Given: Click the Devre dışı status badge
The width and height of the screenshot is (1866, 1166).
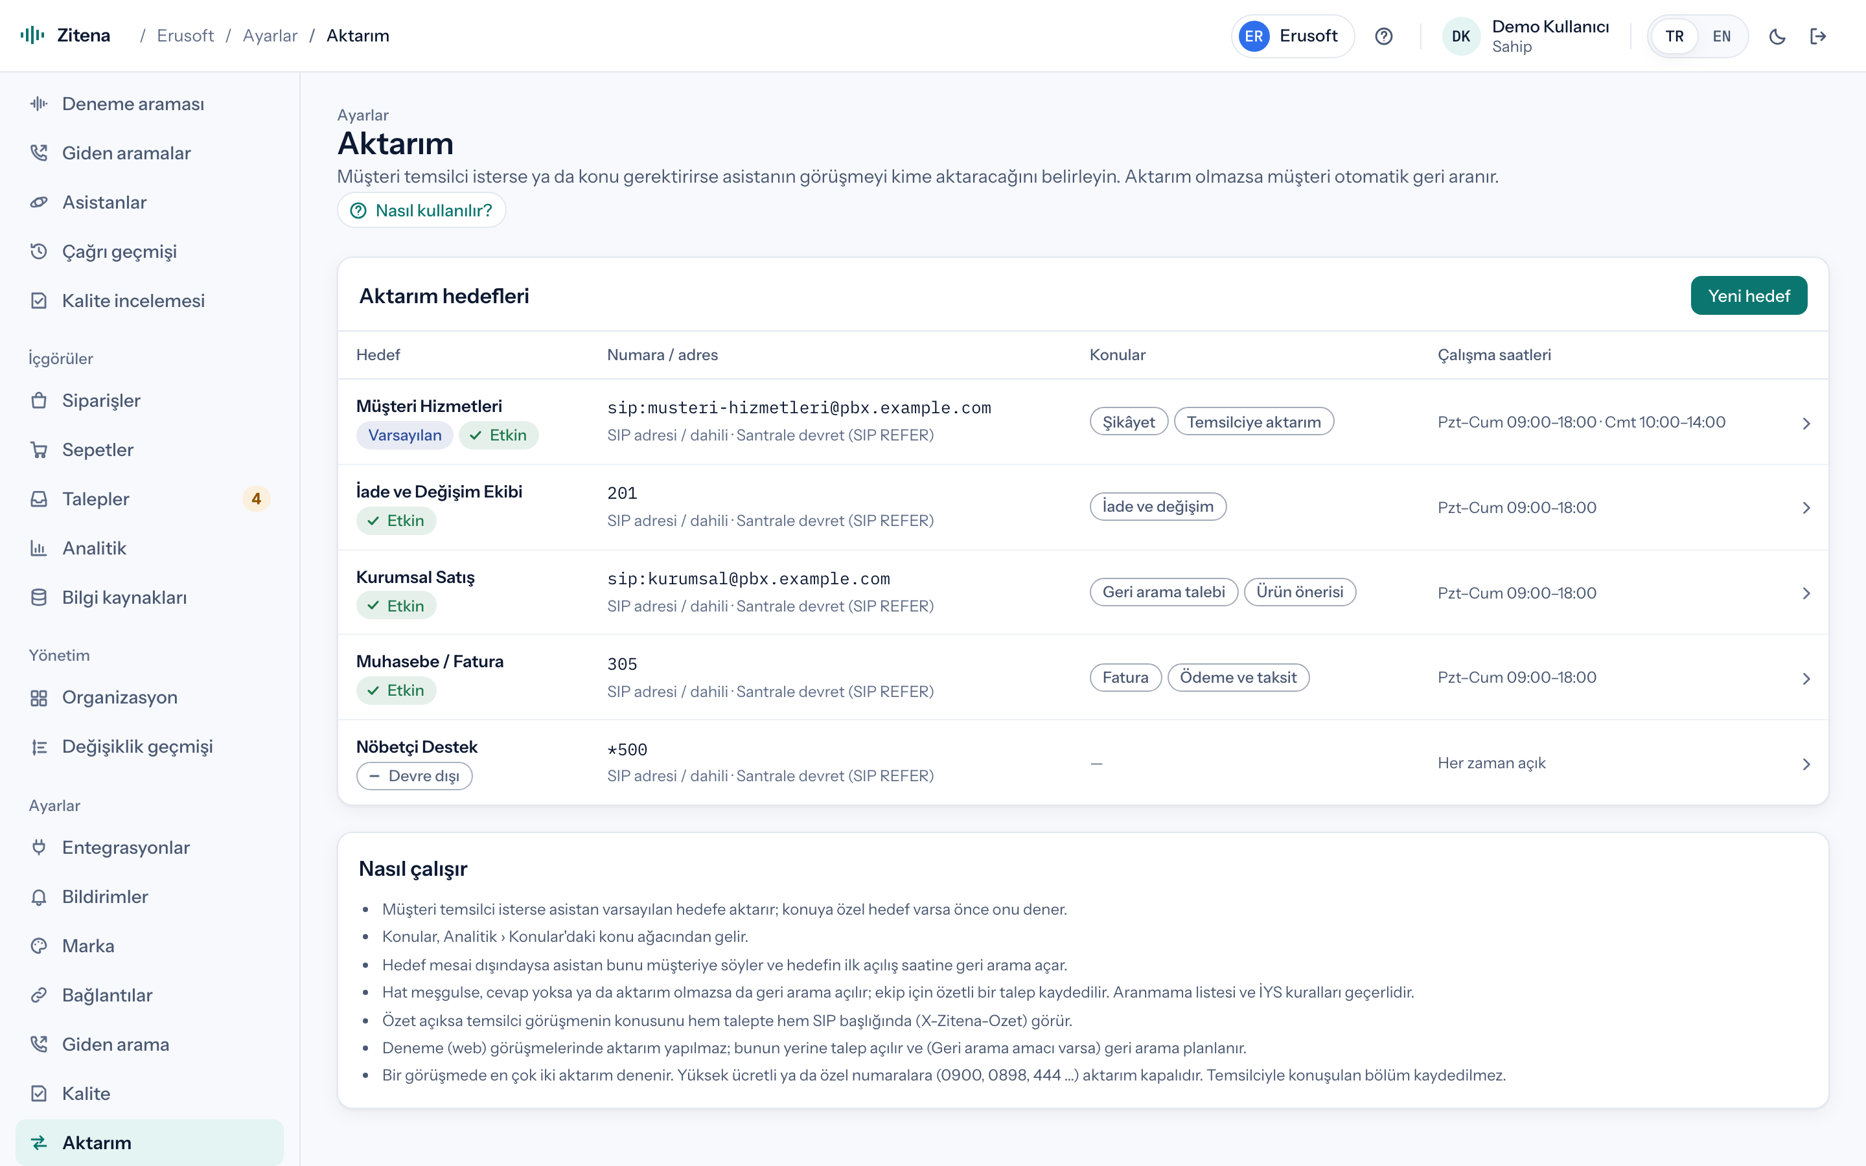Looking at the screenshot, I should tap(414, 776).
